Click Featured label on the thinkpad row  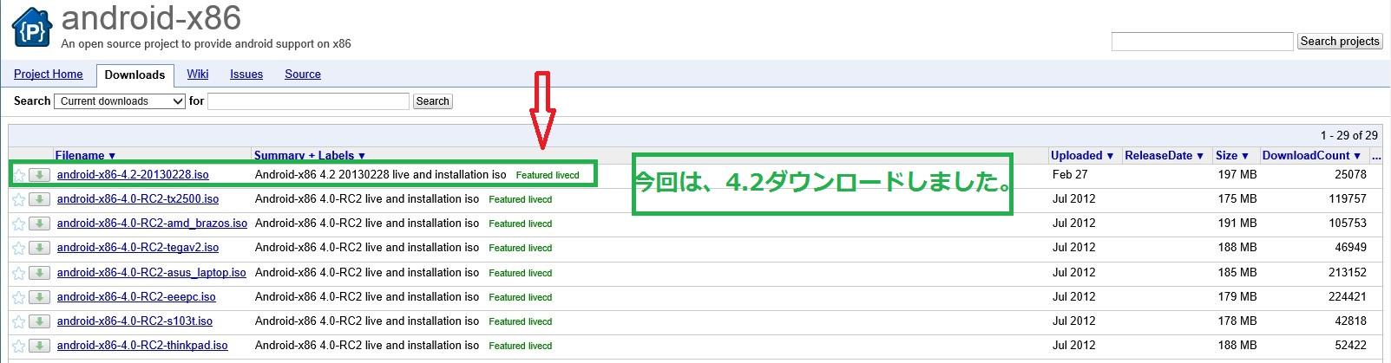pos(508,346)
